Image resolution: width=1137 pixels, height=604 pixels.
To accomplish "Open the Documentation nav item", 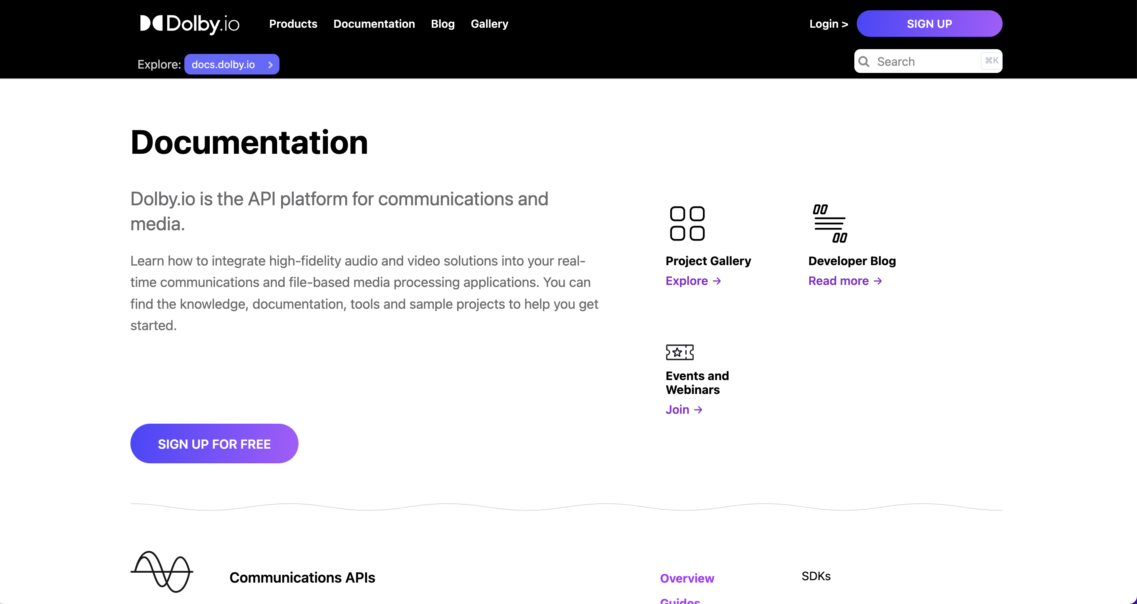I will pyautogui.click(x=374, y=24).
